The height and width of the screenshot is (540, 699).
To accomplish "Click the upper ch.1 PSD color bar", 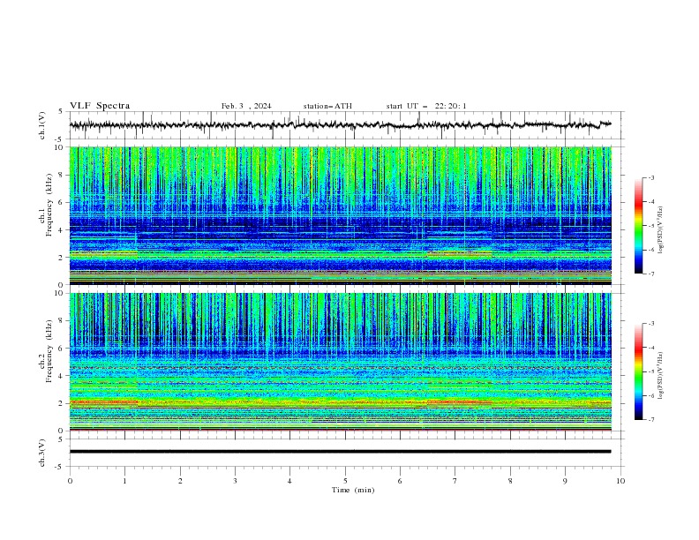I will [638, 226].
